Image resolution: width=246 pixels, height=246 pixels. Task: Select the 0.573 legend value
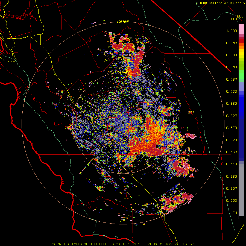point(232,128)
